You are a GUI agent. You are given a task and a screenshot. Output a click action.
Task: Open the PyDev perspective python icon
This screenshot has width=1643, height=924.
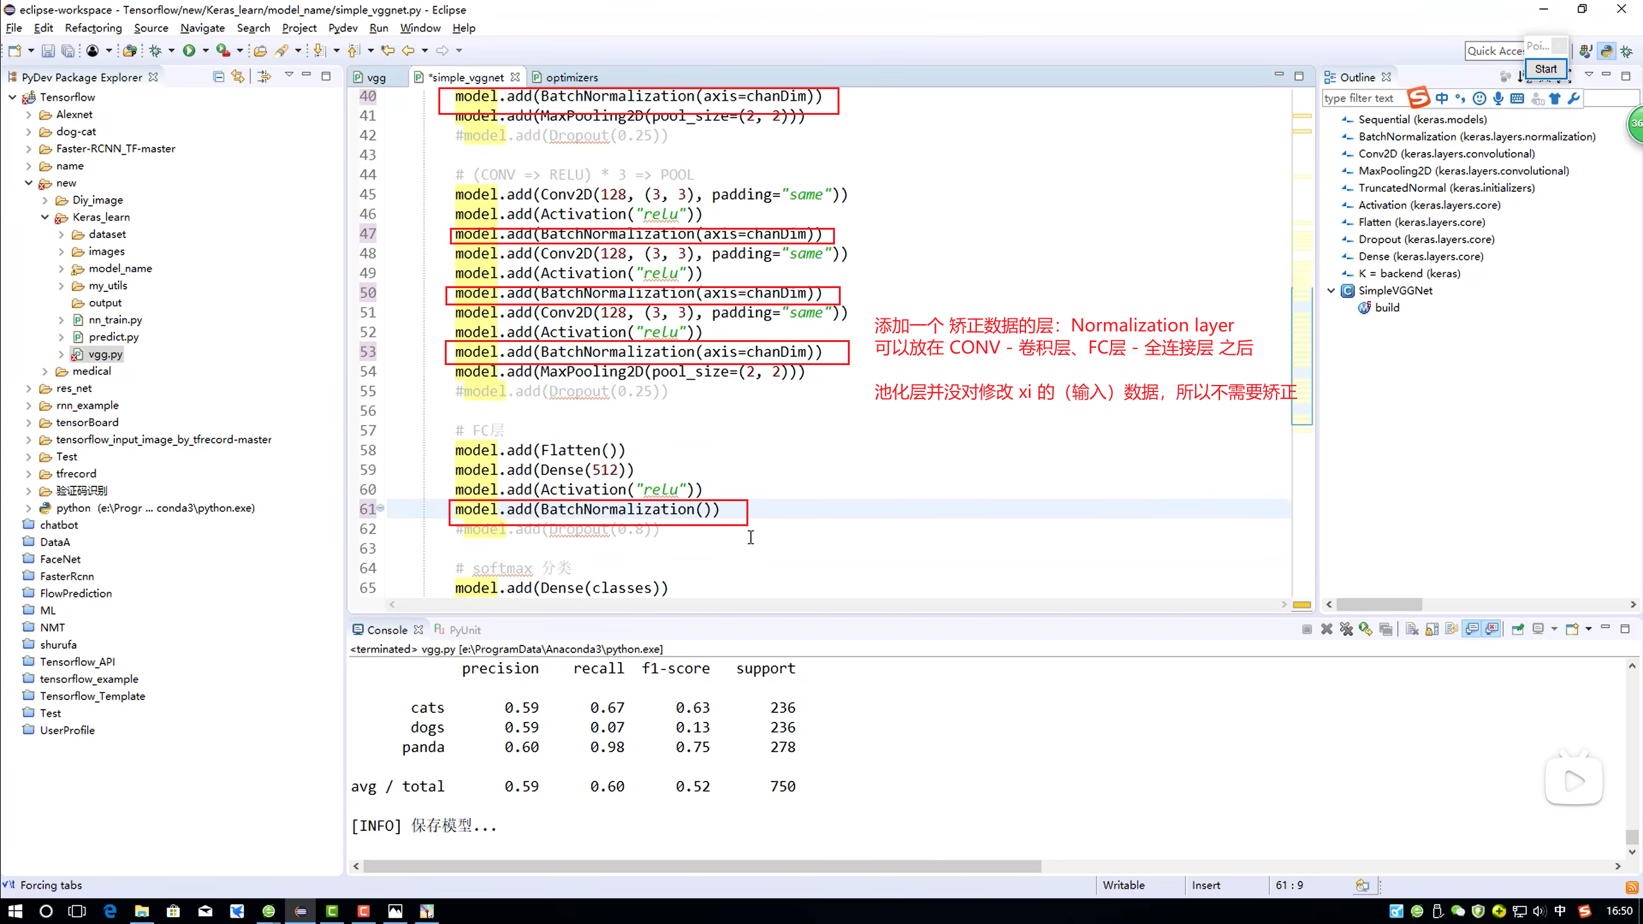pyautogui.click(x=1606, y=51)
